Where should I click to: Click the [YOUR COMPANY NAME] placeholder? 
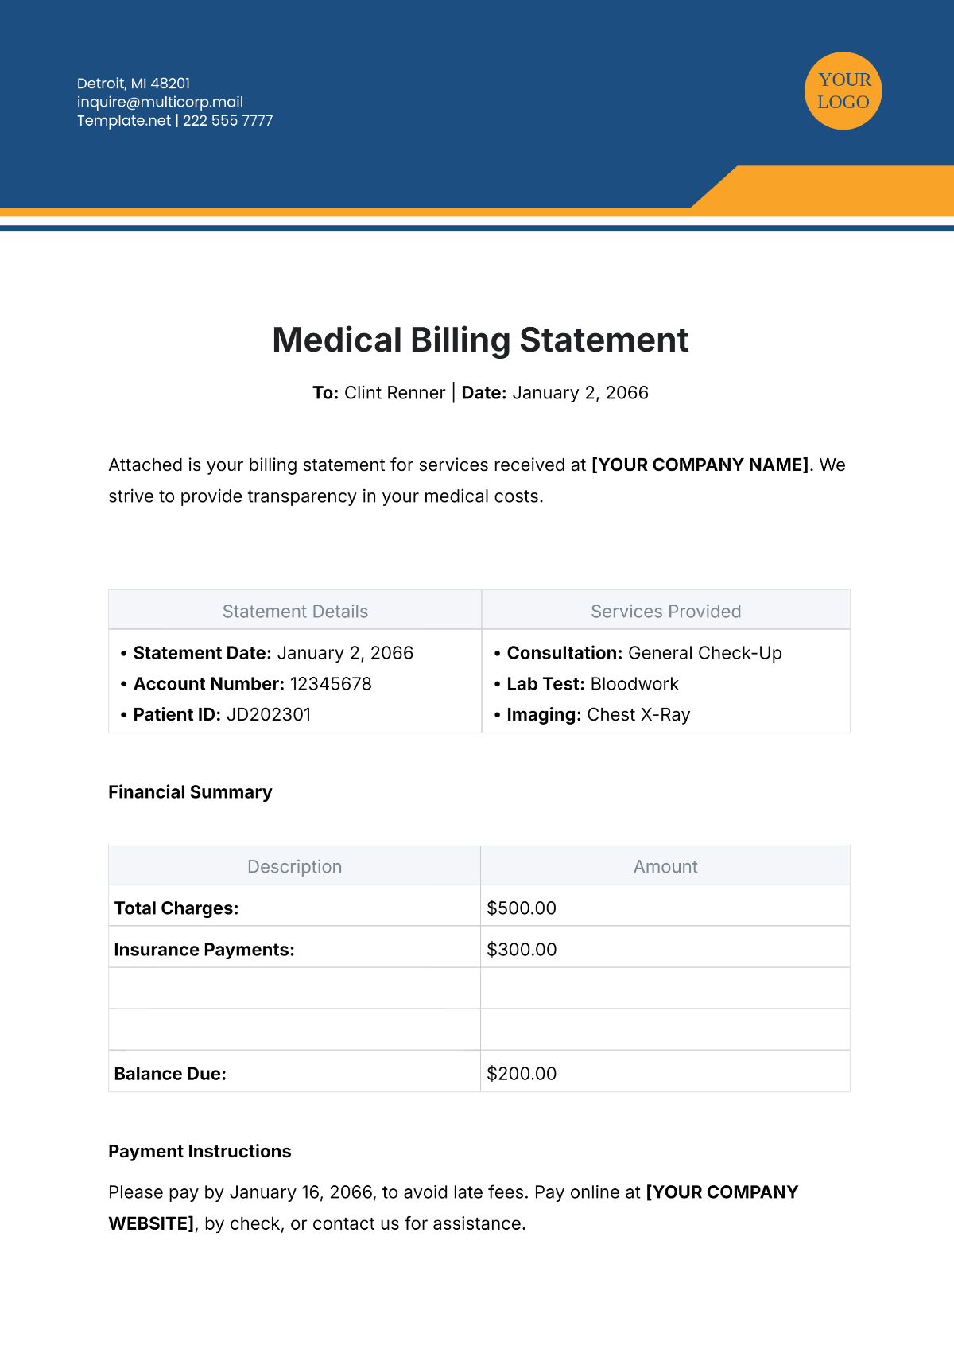(700, 465)
